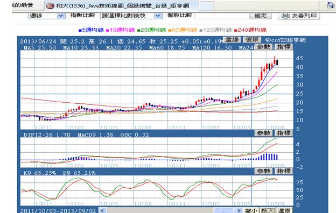Open the empty new browser tab
Viewport: 336px width, 213px height.
pos(206,6)
